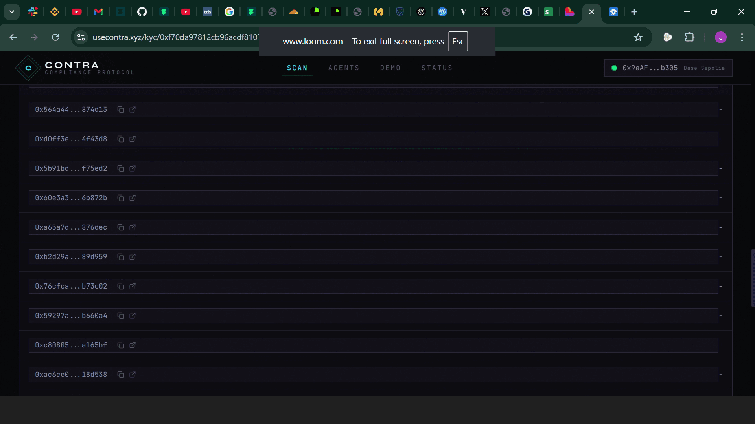Open 0xa65a7d...876dec external link
755x424 pixels.
(x=133, y=227)
